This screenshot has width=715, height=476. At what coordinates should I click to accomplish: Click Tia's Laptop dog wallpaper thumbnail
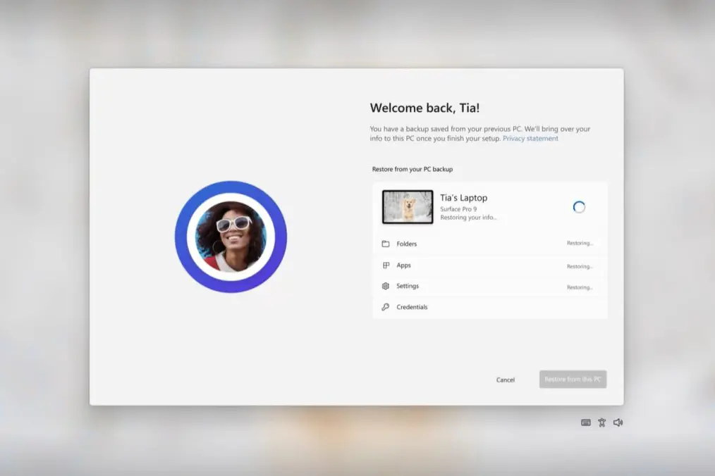coord(408,207)
